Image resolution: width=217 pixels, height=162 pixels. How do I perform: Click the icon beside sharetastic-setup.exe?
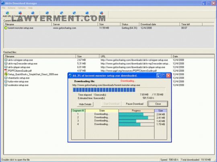click(x=6, y=78)
